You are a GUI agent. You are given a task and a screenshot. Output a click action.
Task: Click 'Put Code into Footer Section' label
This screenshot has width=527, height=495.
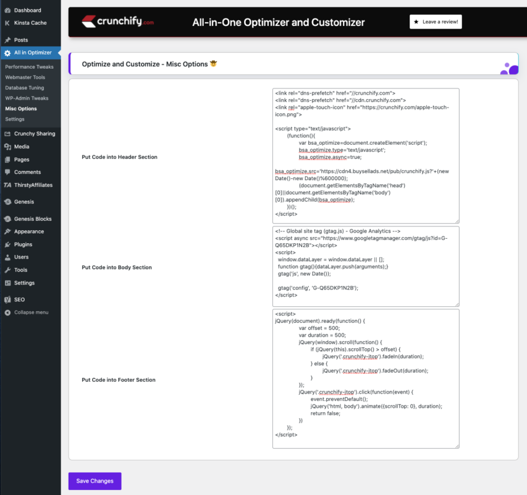[118, 380]
